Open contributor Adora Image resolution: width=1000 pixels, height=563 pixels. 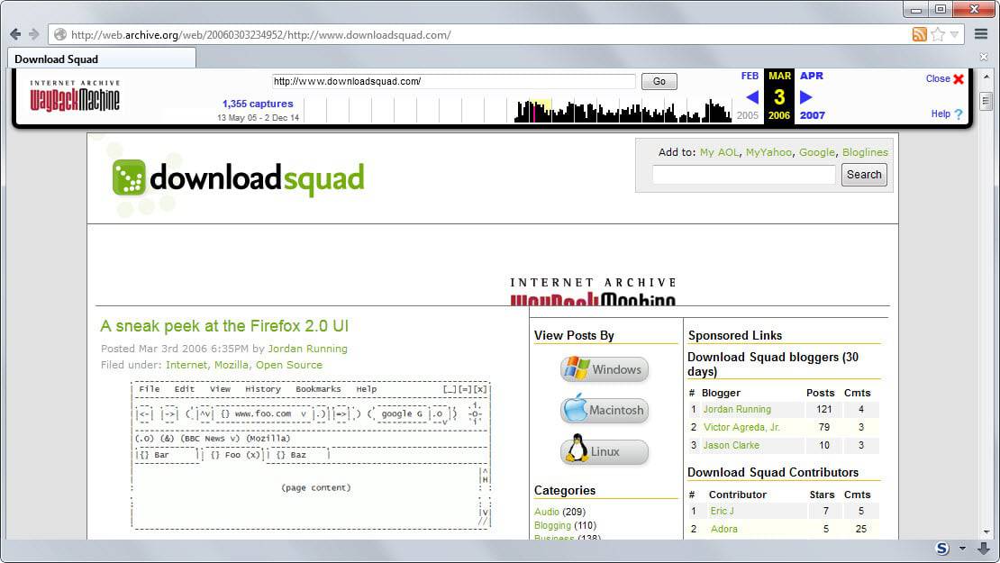pos(723,529)
